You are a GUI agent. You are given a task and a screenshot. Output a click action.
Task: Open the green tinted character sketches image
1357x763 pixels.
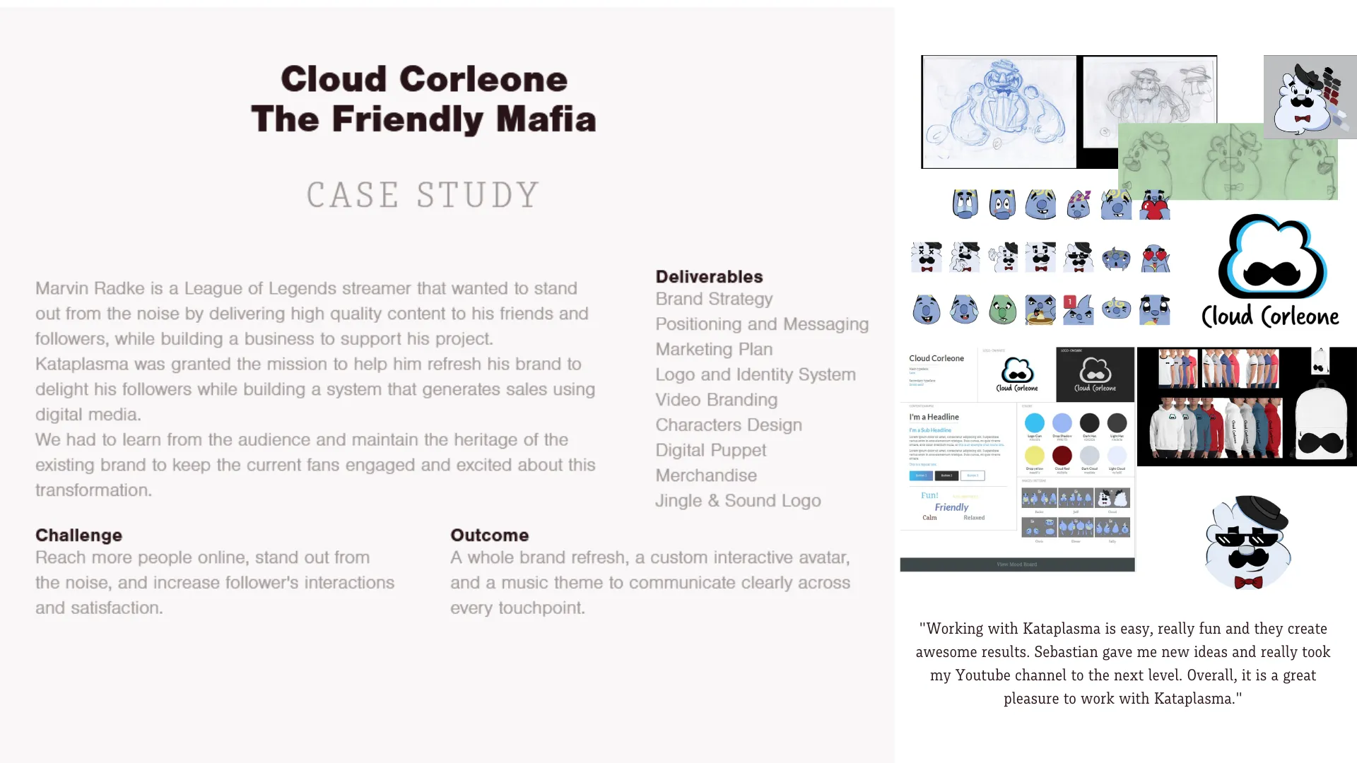(1228, 161)
